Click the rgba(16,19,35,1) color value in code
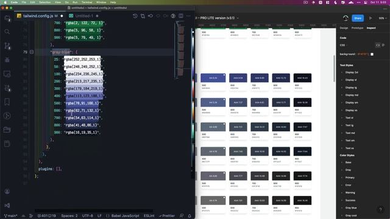This screenshot has width=390, height=219. tap(81, 133)
